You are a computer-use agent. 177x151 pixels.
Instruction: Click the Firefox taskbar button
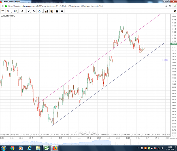[x=55, y=148]
